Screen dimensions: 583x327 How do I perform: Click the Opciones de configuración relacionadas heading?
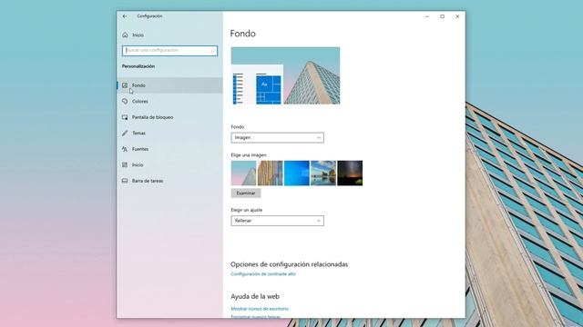point(290,264)
